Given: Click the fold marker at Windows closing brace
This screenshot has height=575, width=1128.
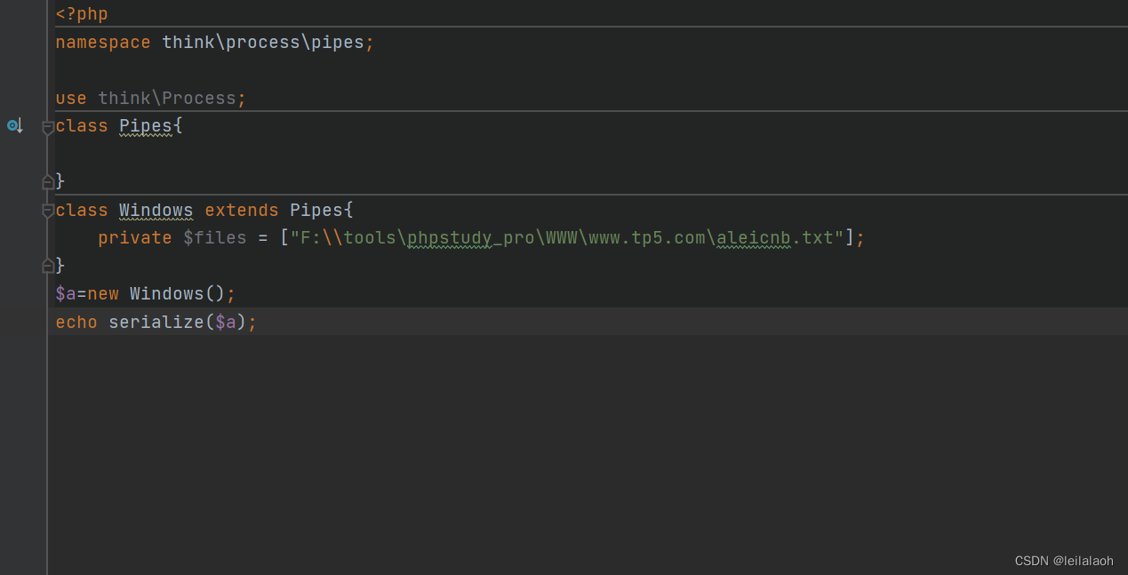Looking at the screenshot, I should coord(47,265).
